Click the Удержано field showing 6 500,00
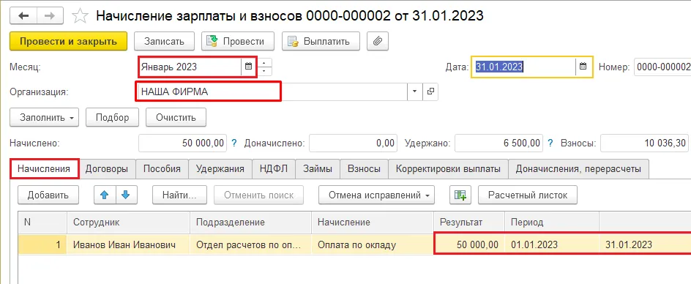Screen dimensions: 691x284 [x=499, y=143]
